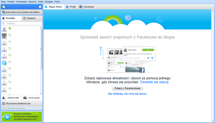Screen dimensions: 215x123
Task: Click the contact list scrollbar thumb
Action: (41, 49)
